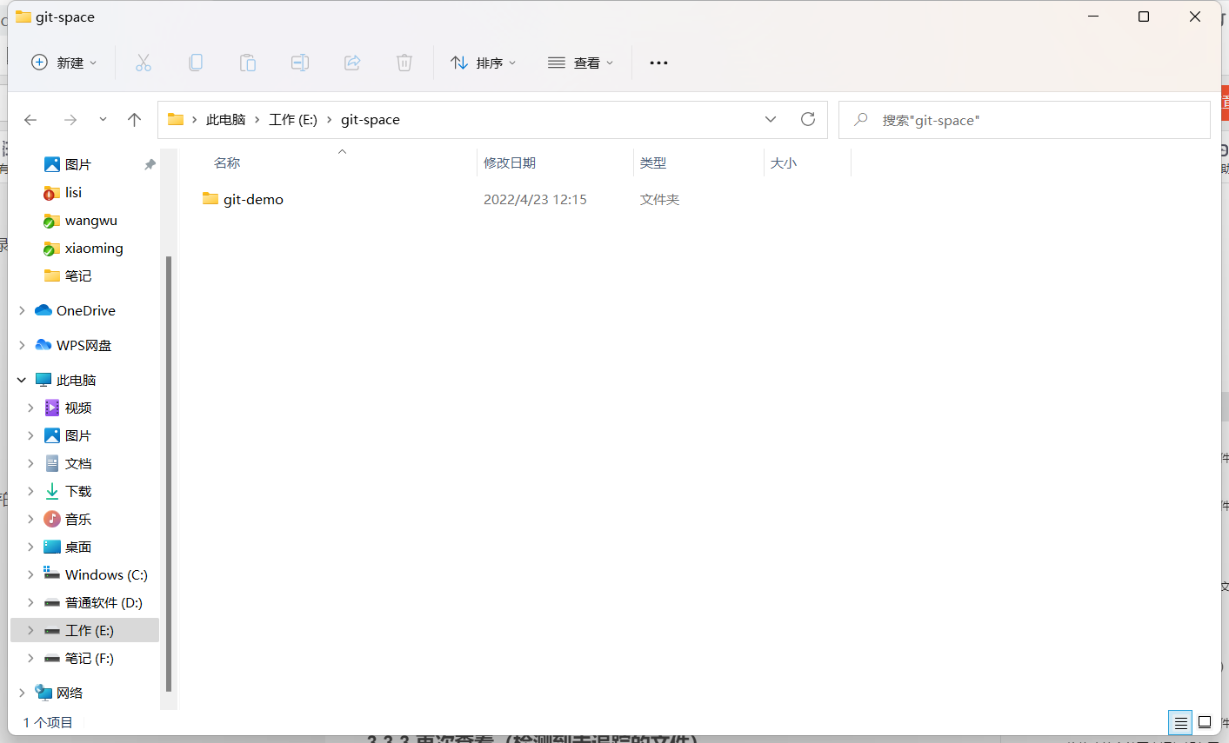Open 音乐 under 此电脑
The height and width of the screenshot is (743, 1229).
pyautogui.click(x=77, y=519)
